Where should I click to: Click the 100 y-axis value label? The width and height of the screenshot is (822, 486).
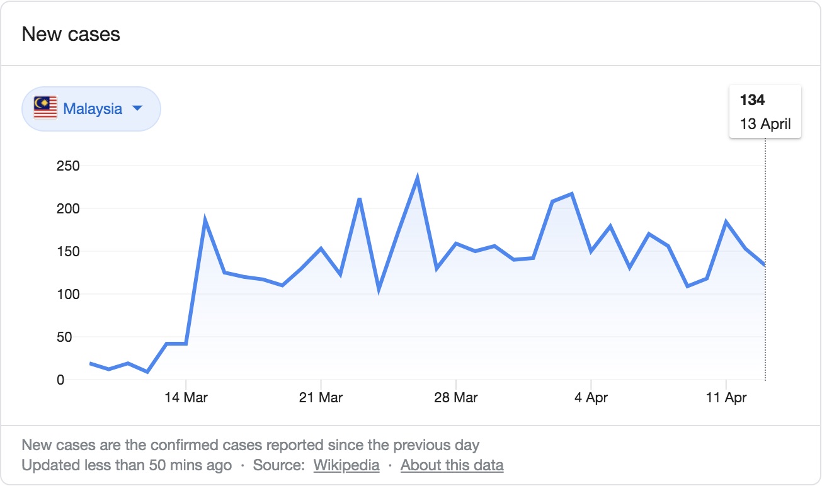tap(68, 294)
